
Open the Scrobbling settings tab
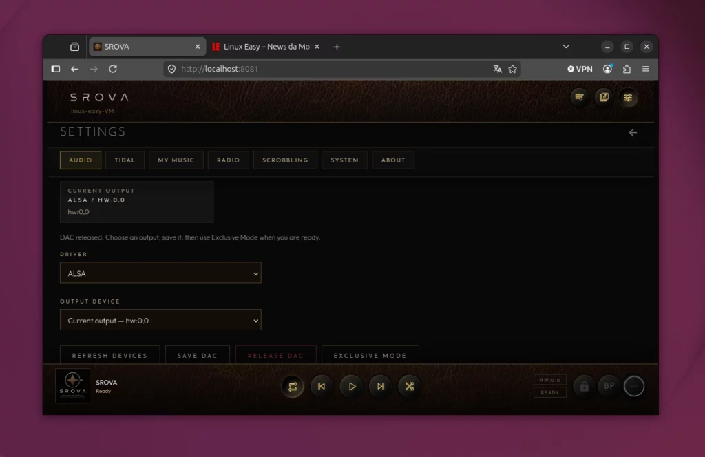point(286,160)
